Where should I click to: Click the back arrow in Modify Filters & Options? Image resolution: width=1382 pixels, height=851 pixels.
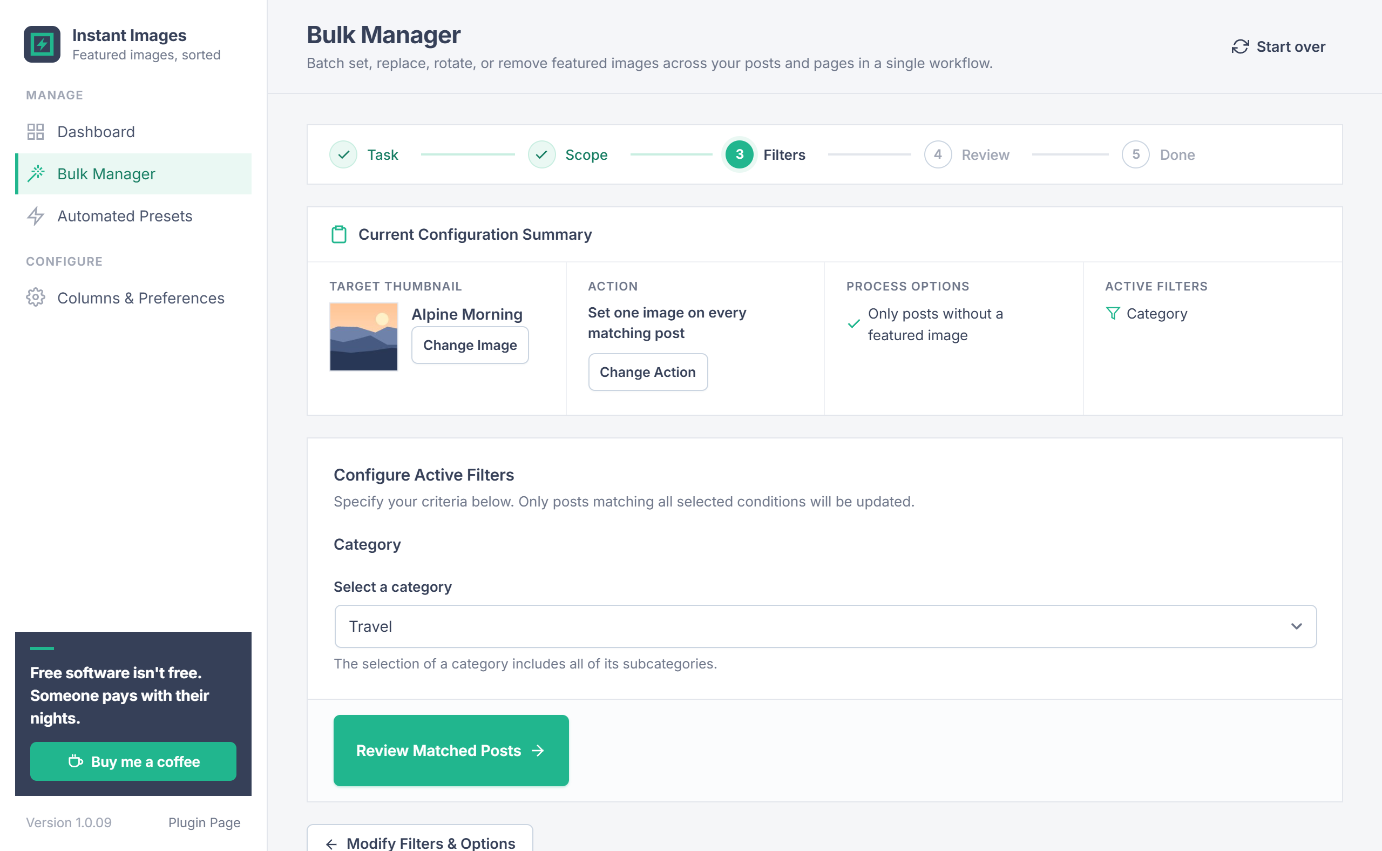(331, 843)
